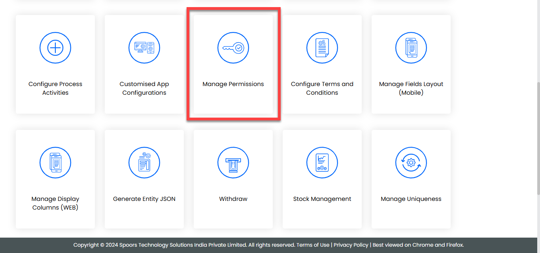Viewport: 540px width, 253px height.
Task: Click the Manage Uniqueness gear icon
Action: pos(411,163)
